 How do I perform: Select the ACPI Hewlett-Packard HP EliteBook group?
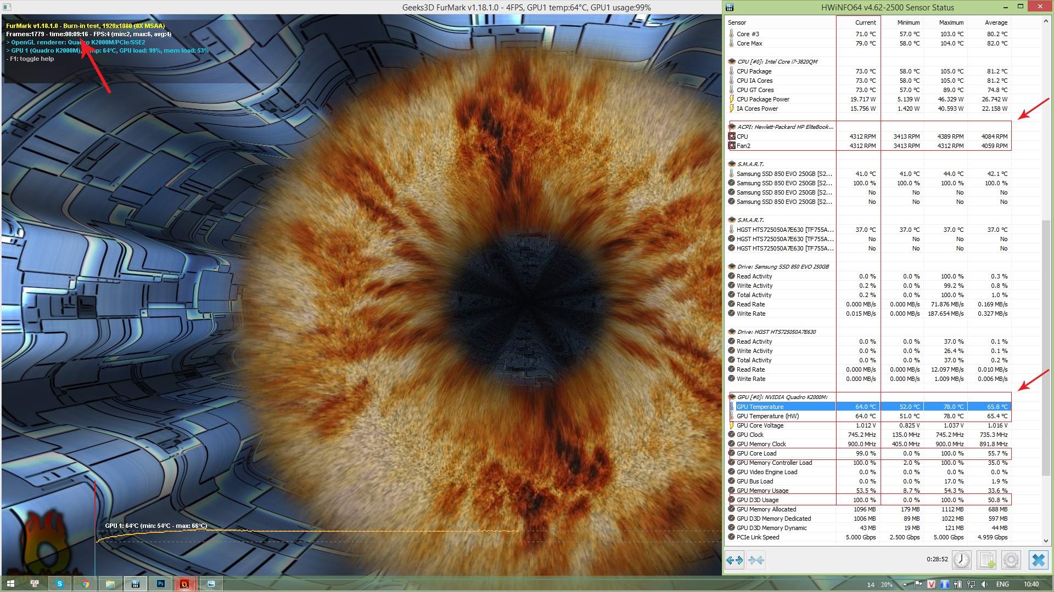pyautogui.click(x=868, y=127)
